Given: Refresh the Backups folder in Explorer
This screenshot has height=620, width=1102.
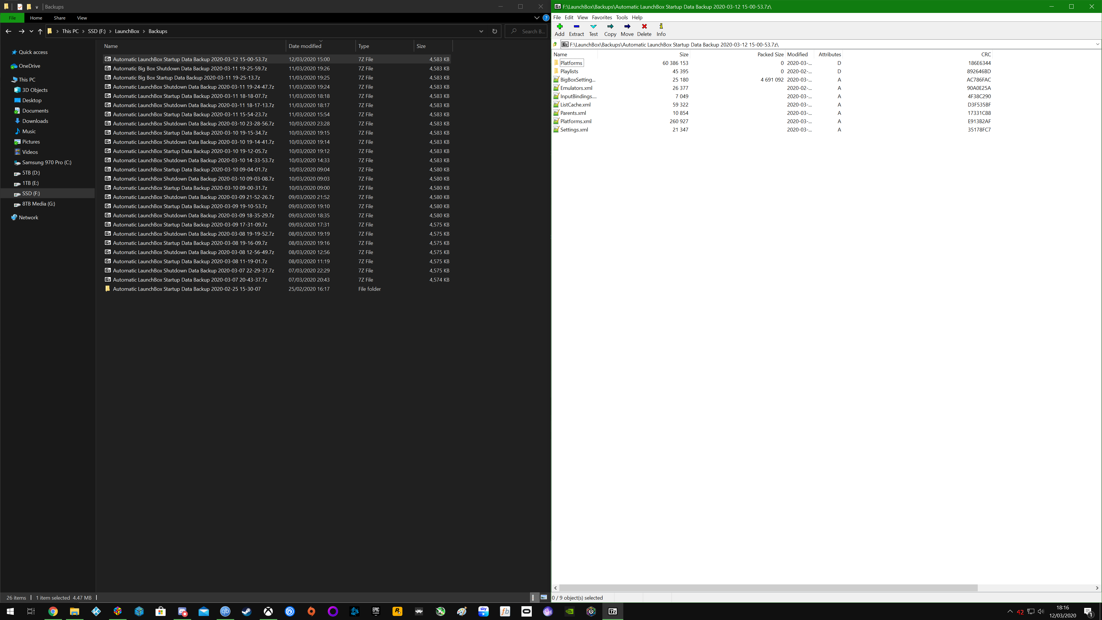Looking at the screenshot, I should [x=494, y=31].
